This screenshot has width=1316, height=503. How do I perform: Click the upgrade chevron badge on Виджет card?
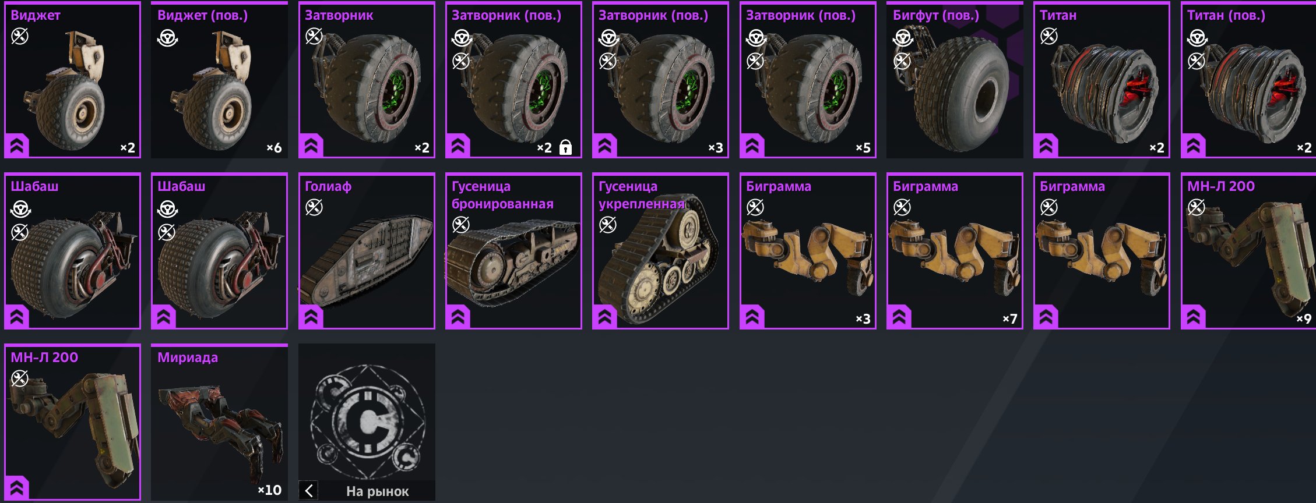[x=17, y=146]
